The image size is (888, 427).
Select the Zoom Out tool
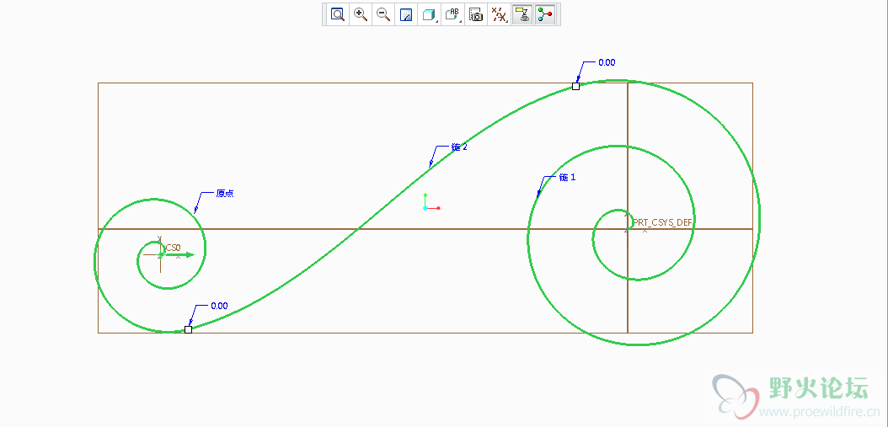(x=383, y=14)
